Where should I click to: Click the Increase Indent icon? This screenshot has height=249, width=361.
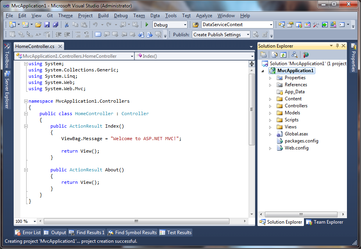[x=67, y=34]
